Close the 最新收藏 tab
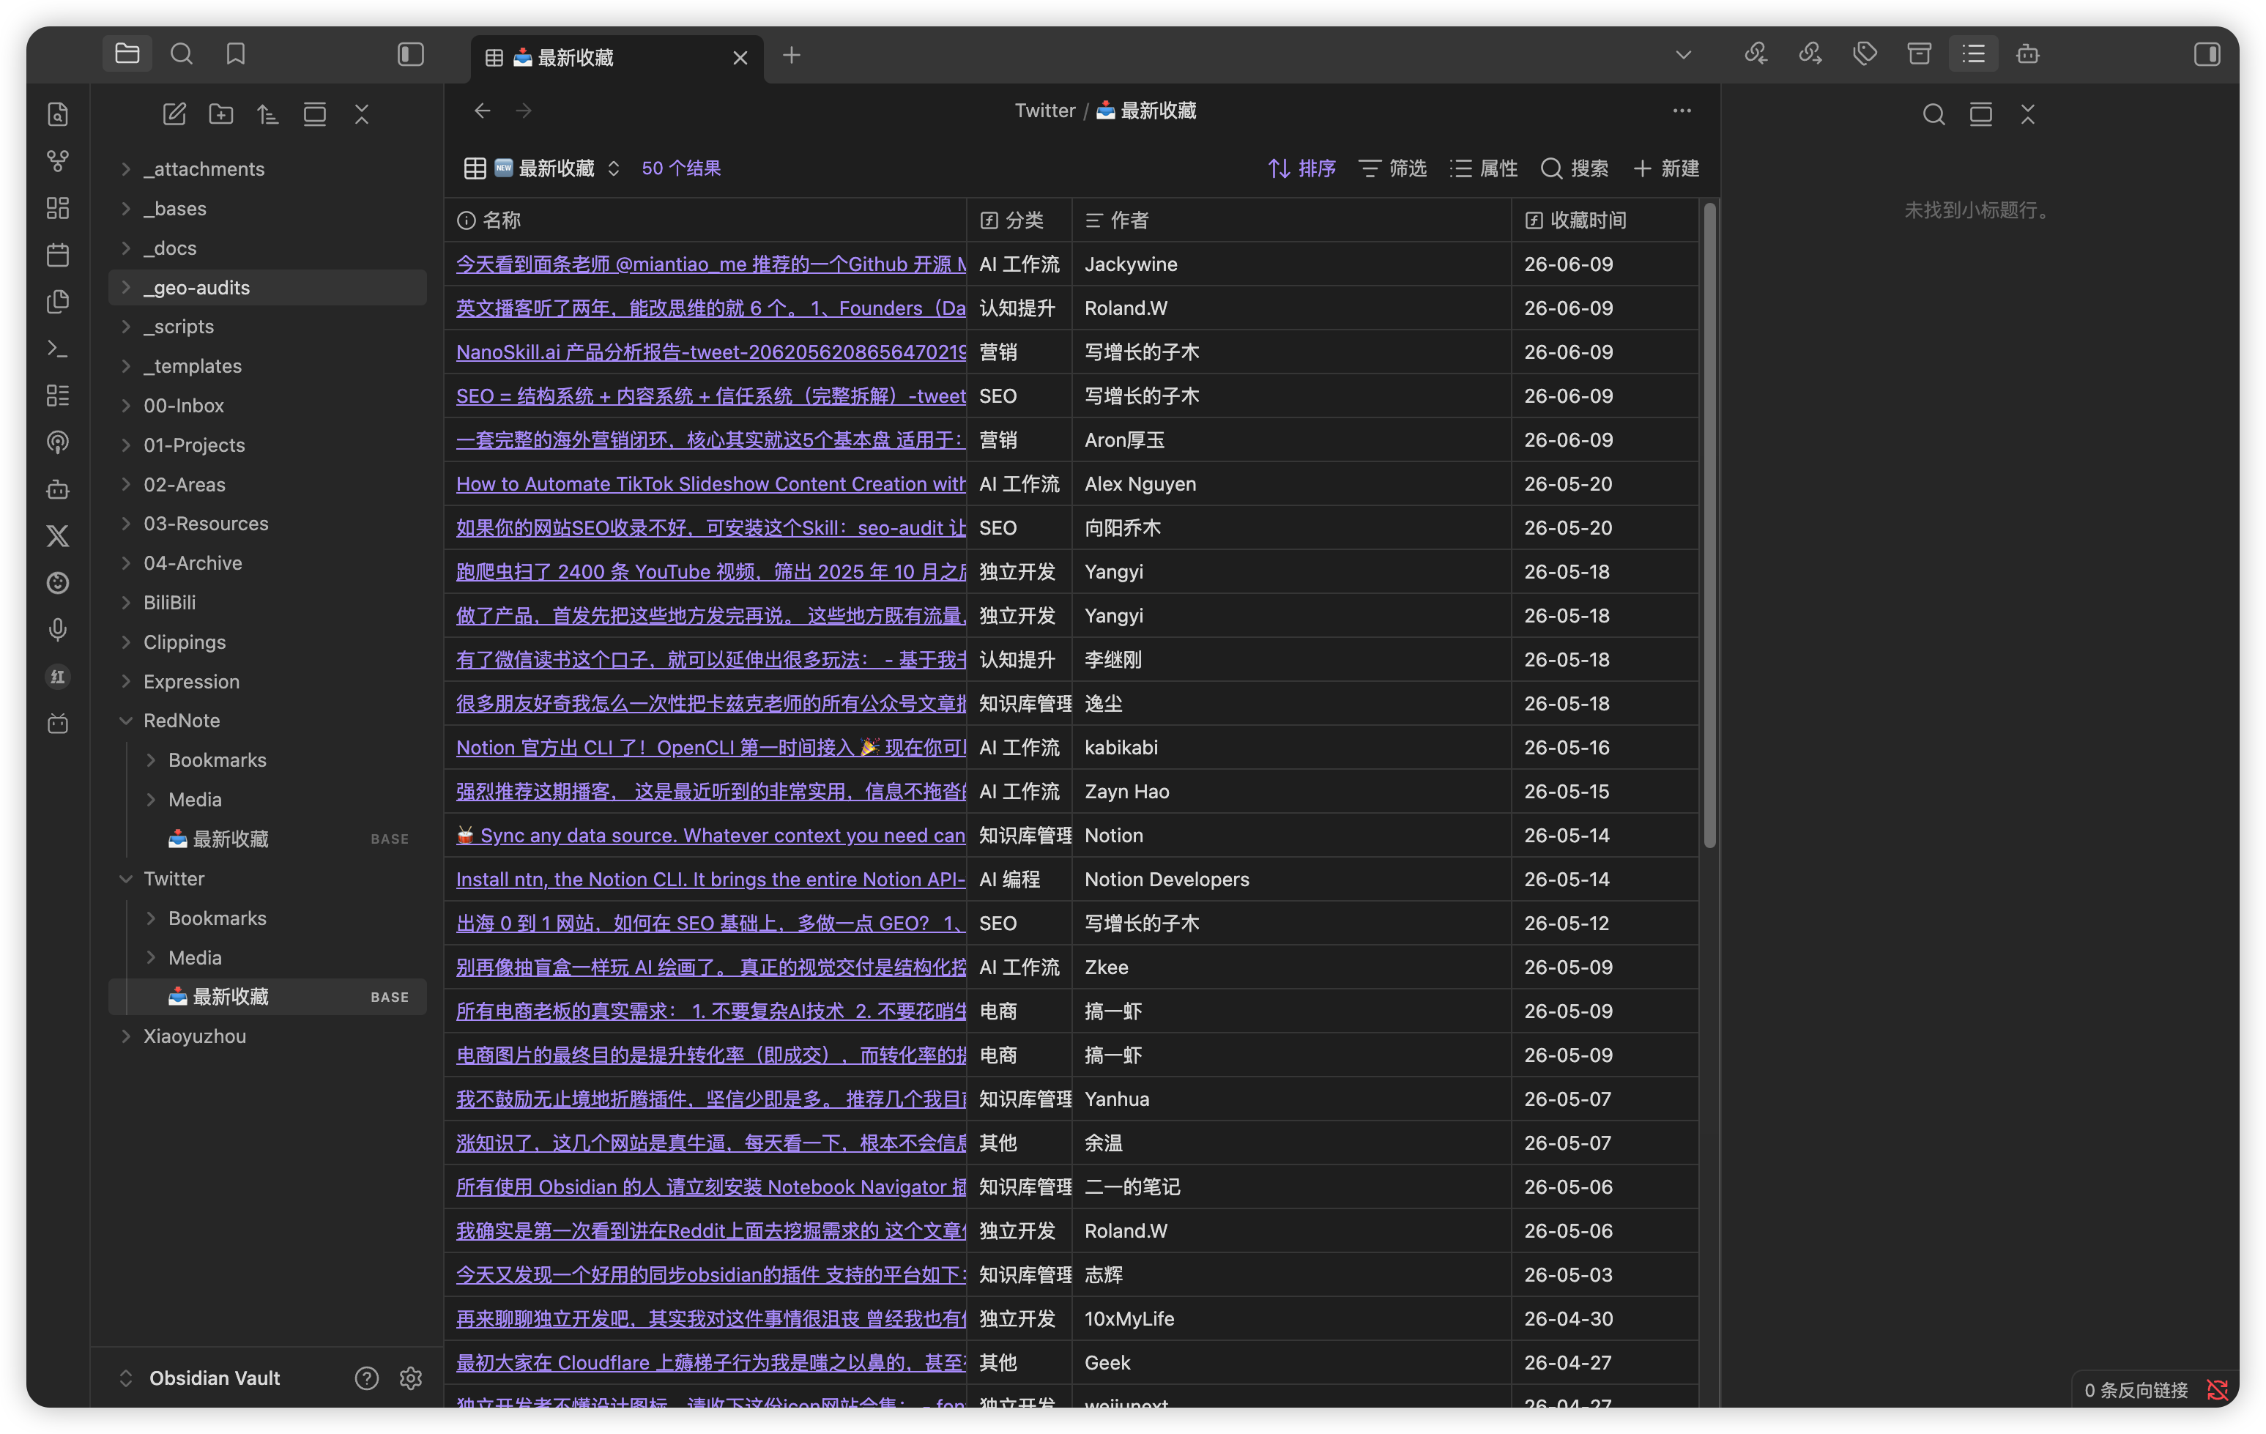The width and height of the screenshot is (2266, 1434). 740,57
